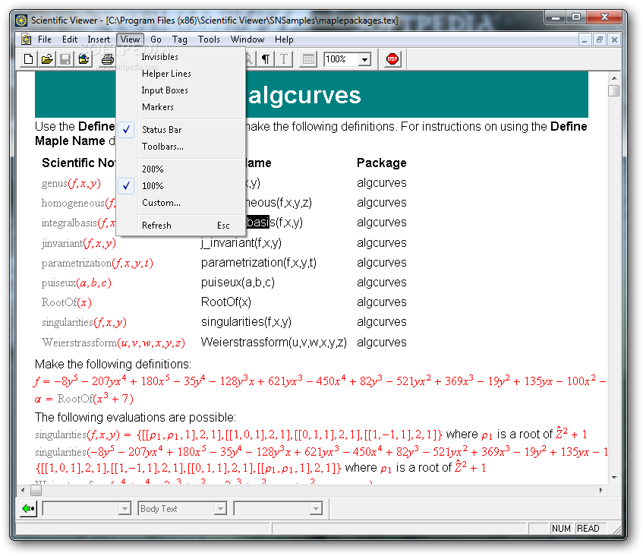Screen dimensions: 643x556
Task: Choose Custom... zoom from View menu
Action: pyautogui.click(x=181, y=203)
